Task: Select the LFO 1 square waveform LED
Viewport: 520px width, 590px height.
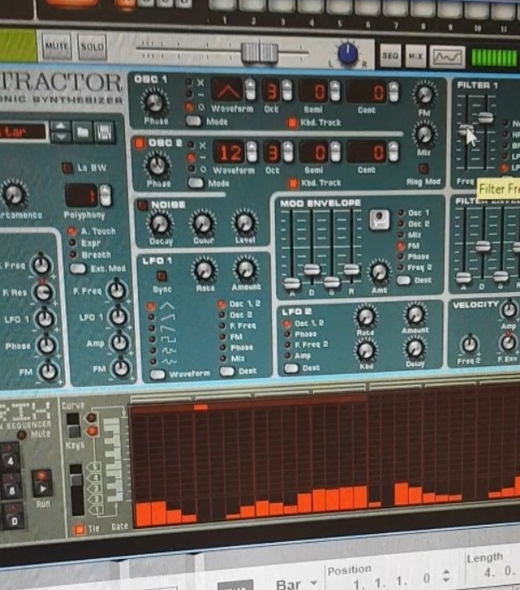Action: pyautogui.click(x=153, y=339)
